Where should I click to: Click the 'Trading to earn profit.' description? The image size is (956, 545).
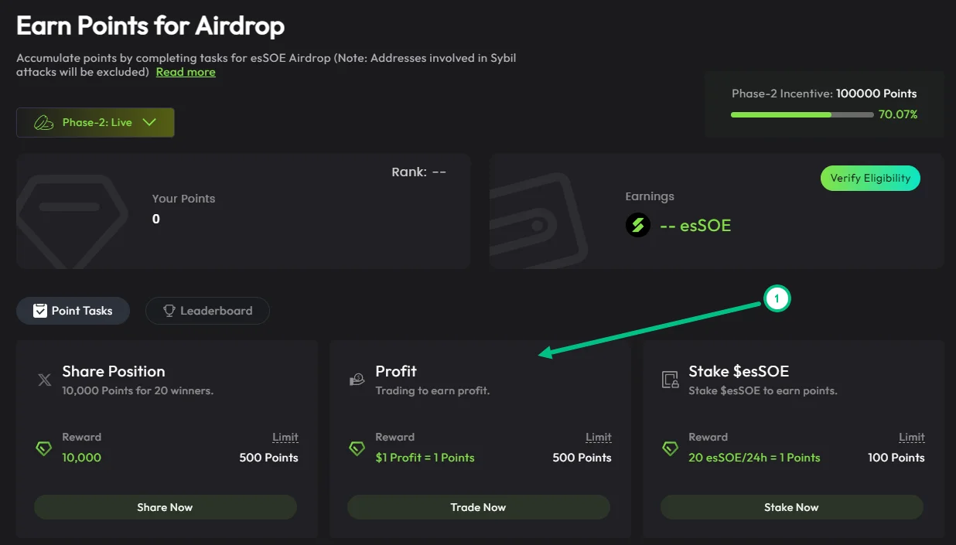[432, 390]
